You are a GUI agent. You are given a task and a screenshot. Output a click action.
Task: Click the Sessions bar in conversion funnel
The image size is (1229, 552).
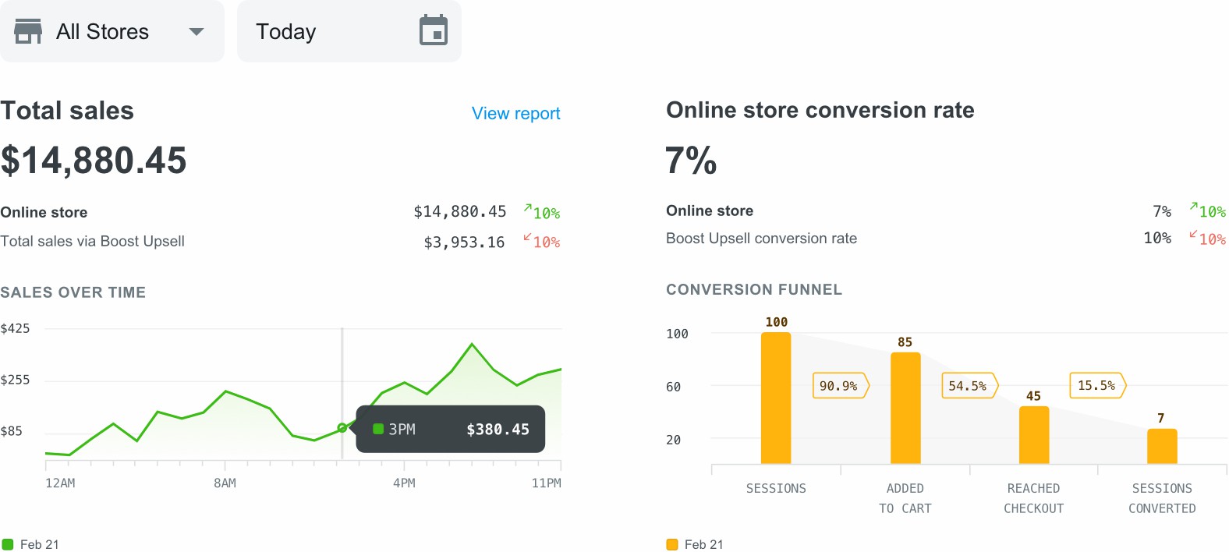(x=776, y=398)
